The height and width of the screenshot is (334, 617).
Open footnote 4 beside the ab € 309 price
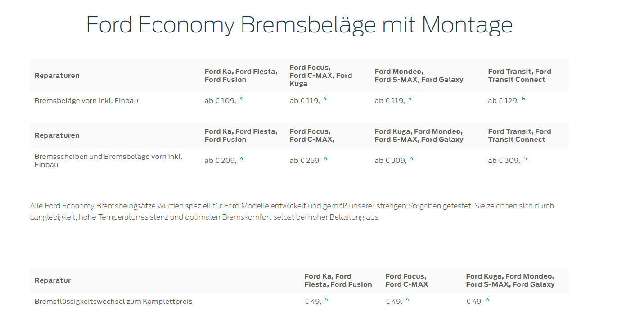point(411,159)
